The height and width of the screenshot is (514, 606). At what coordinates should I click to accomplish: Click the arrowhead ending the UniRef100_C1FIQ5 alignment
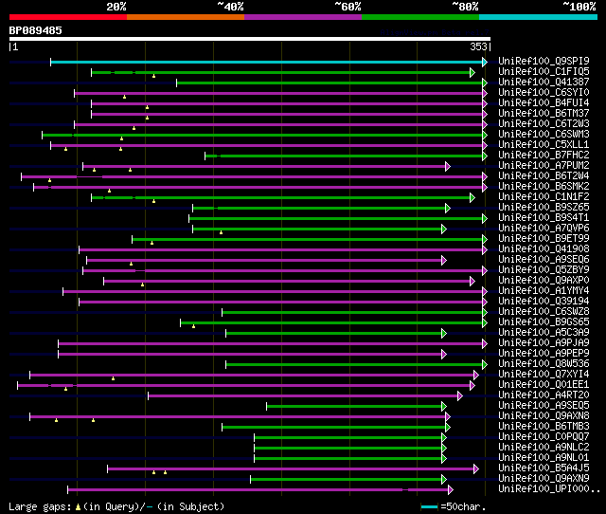tap(472, 72)
